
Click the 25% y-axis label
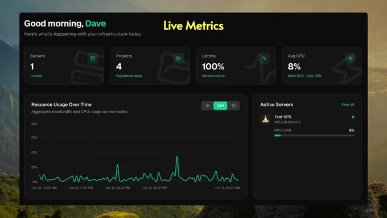(34, 167)
